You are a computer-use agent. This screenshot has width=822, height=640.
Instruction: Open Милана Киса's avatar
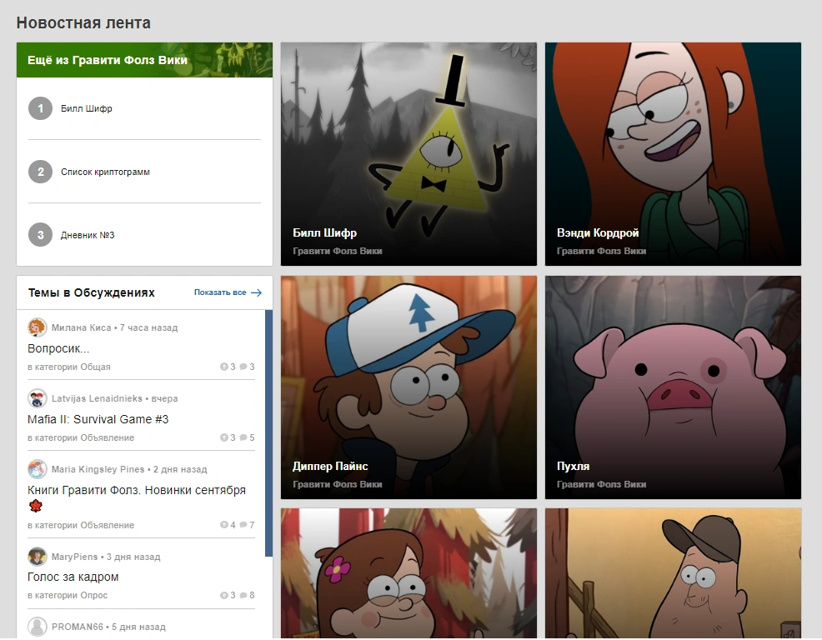(38, 327)
